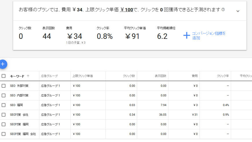
Task: Open the SEO対策 福岡 会社 keyword
Action: click(x=23, y=134)
